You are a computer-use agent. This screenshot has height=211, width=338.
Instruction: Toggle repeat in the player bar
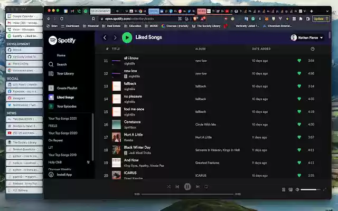click(x=206, y=187)
